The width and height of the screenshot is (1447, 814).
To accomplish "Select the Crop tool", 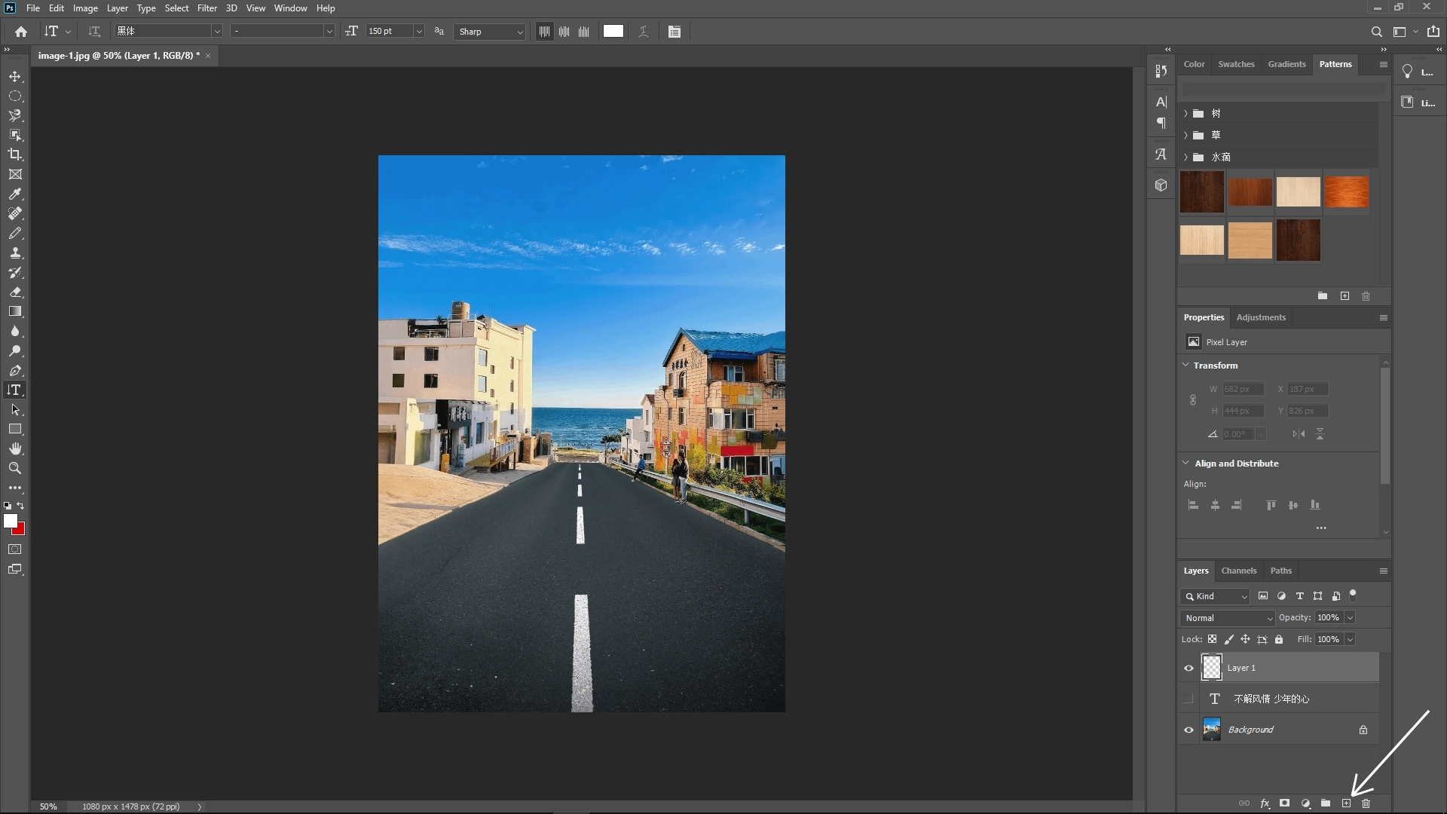I will [x=15, y=155].
